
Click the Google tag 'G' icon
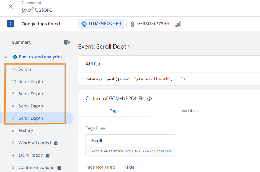tap(132, 24)
